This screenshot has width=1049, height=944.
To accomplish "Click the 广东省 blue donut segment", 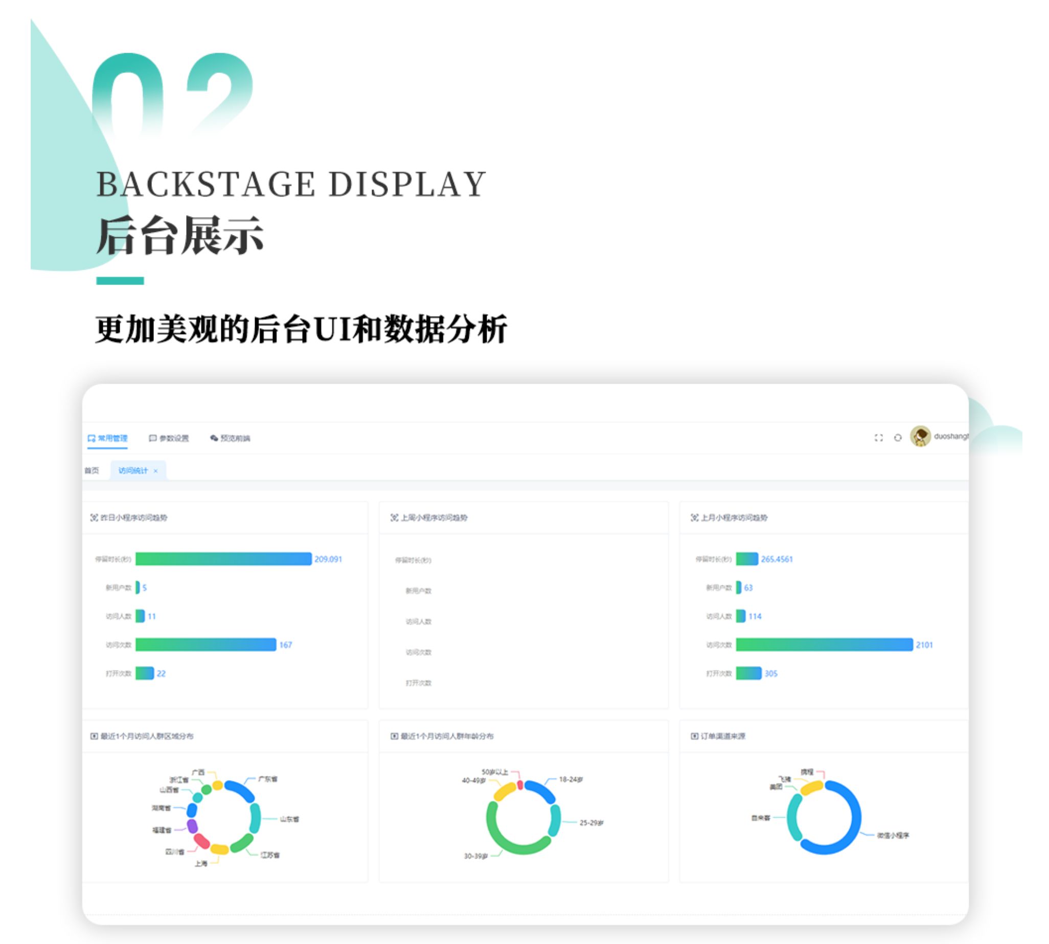I will pyautogui.click(x=240, y=790).
